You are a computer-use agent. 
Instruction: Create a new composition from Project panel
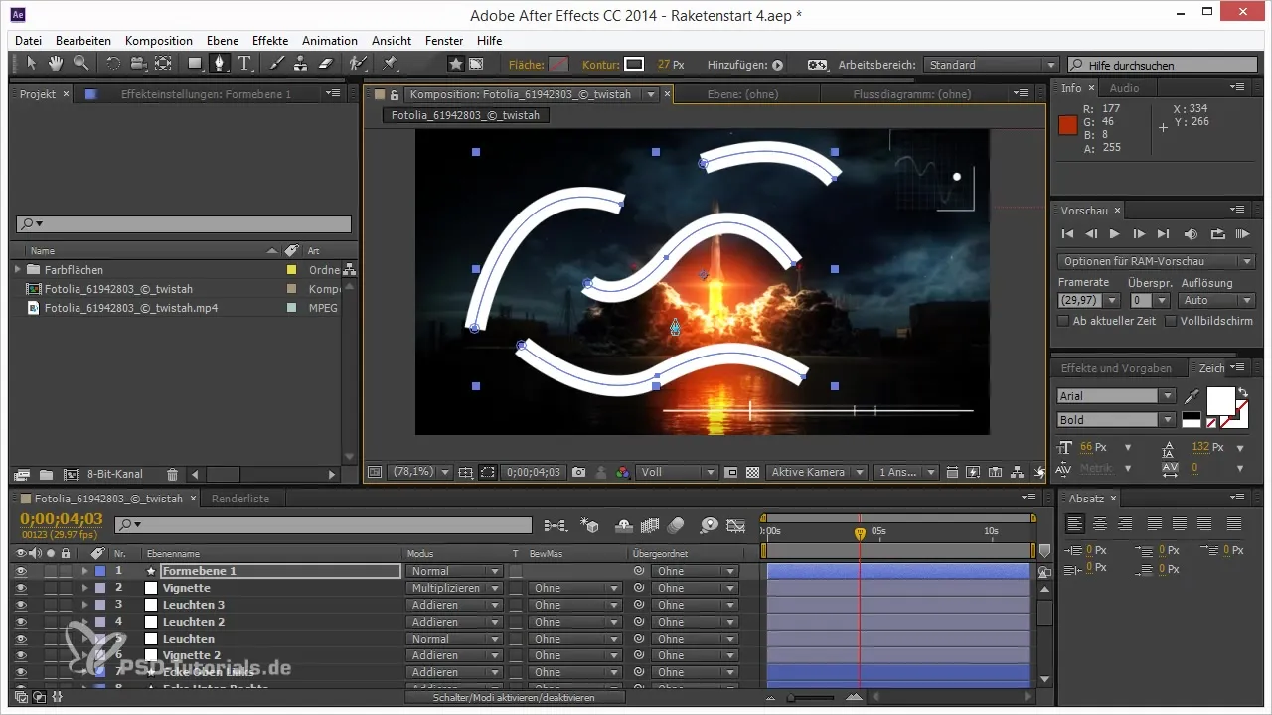[x=71, y=475]
